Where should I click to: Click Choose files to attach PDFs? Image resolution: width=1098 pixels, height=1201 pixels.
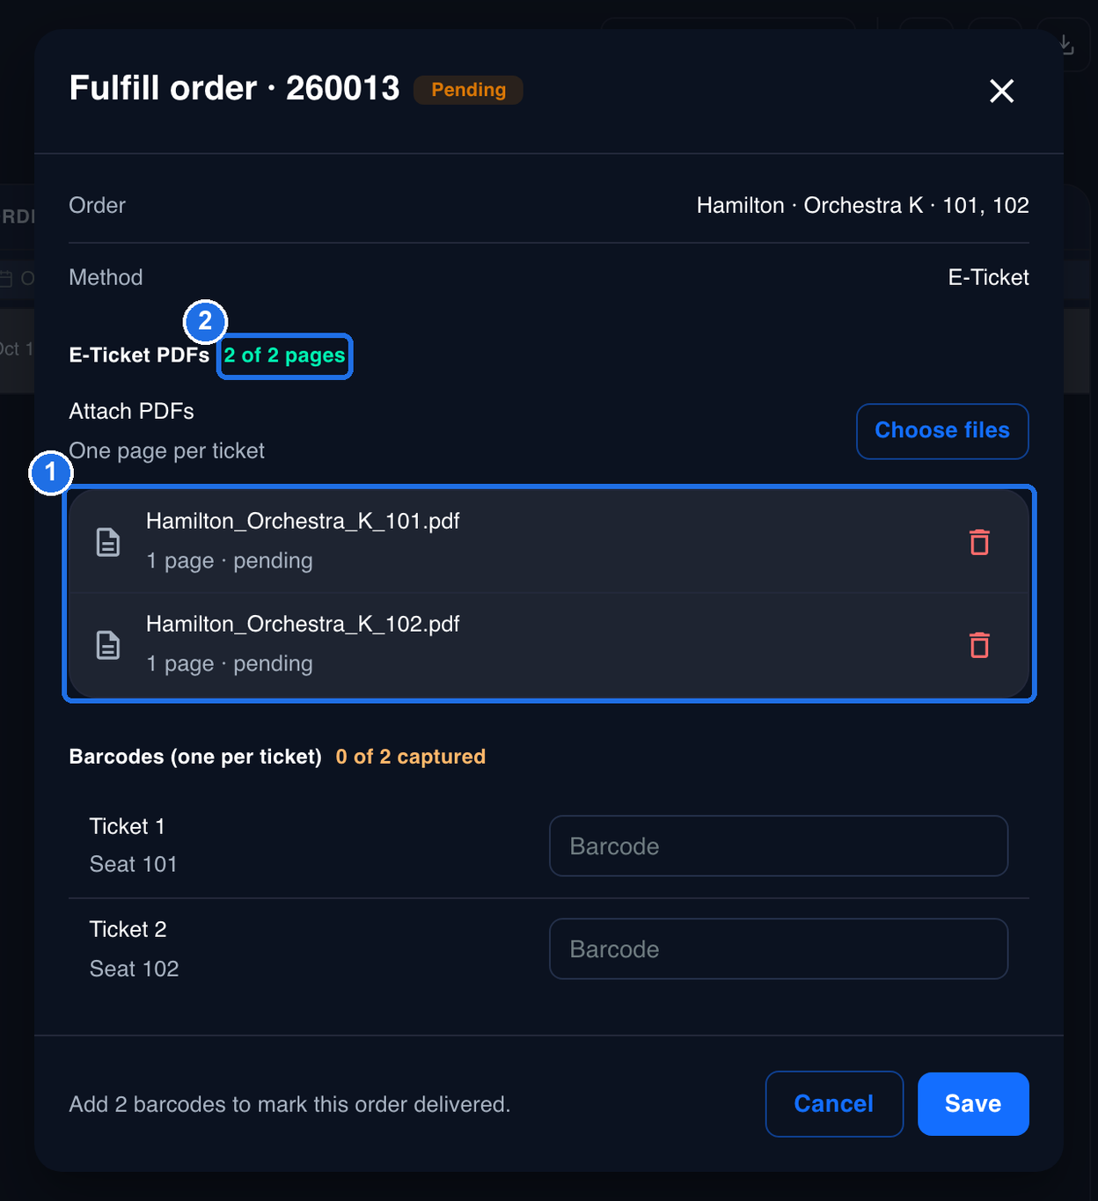(942, 431)
